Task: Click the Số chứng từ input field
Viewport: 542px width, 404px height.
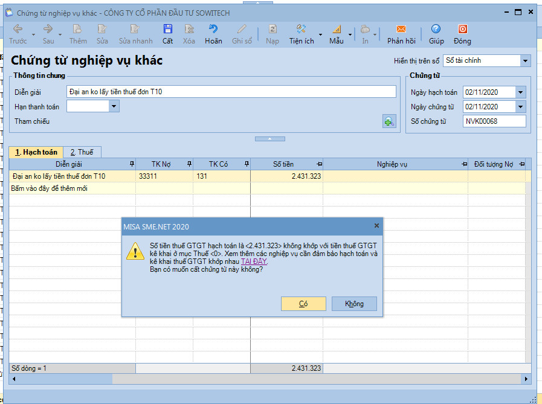Action: [x=494, y=121]
